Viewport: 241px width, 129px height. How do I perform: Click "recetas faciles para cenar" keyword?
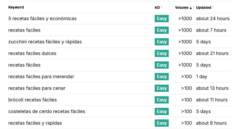click(37, 88)
